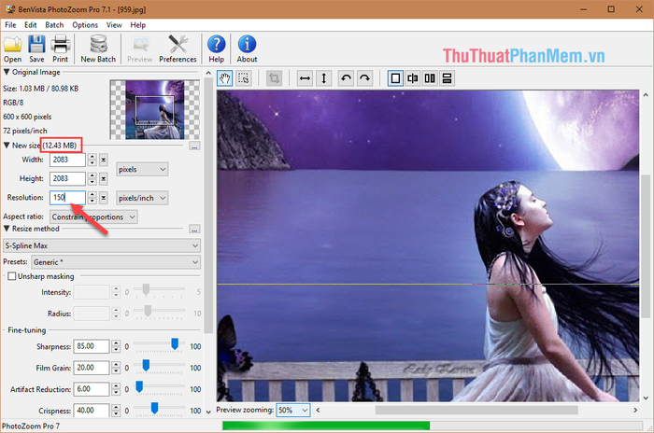Click the Width reset button

[104, 160]
